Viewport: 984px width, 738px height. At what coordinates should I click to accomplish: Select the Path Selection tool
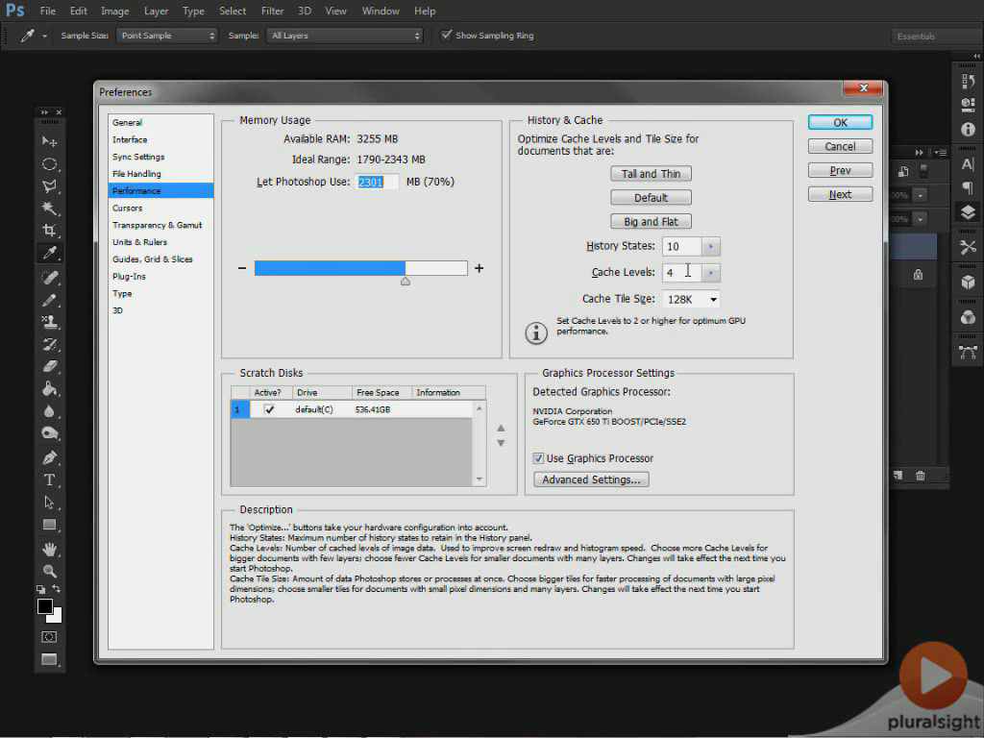click(x=49, y=502)
